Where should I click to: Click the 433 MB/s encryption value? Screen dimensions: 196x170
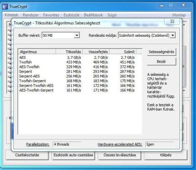coord(74,62)
